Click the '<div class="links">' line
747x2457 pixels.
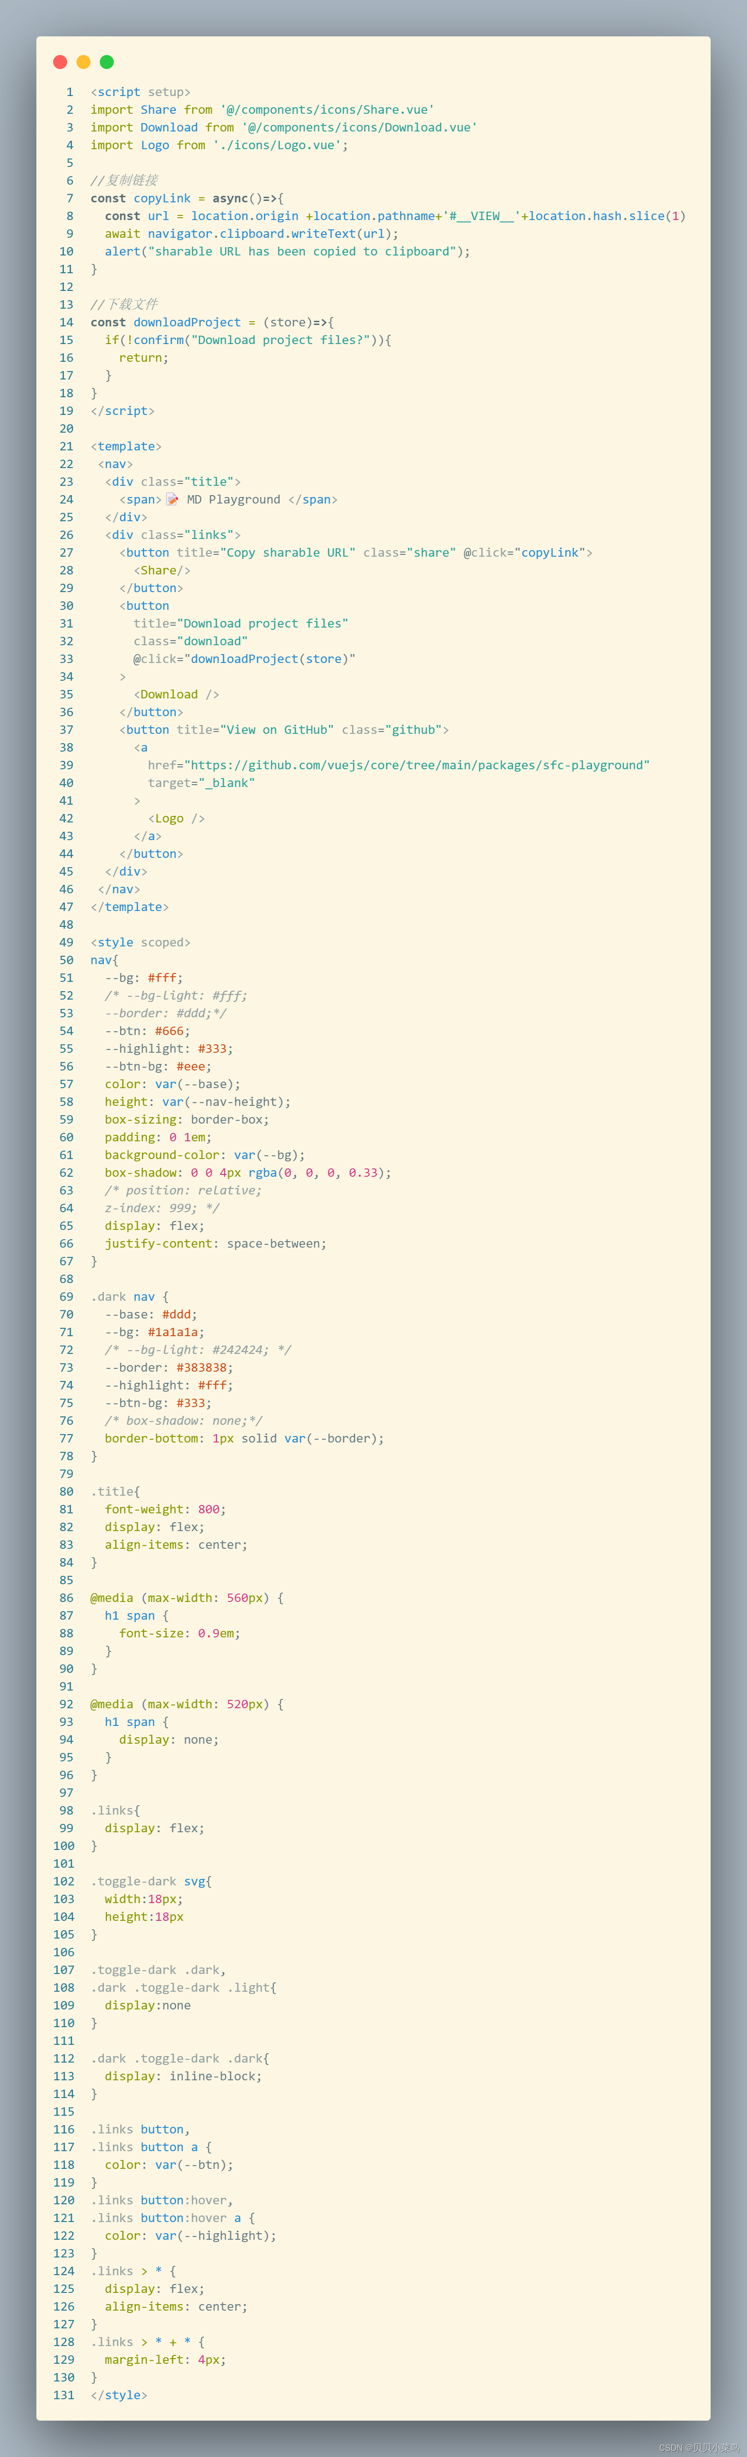coord(173,535)
